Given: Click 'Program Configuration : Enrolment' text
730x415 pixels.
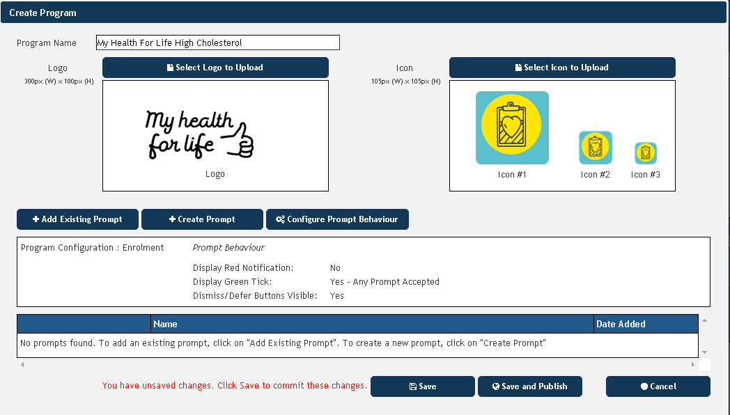Looking at the screenshot, I should (x=92, y=247).
